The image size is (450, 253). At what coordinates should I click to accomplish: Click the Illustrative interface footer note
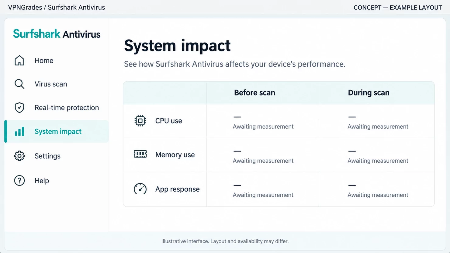[225, 241]
